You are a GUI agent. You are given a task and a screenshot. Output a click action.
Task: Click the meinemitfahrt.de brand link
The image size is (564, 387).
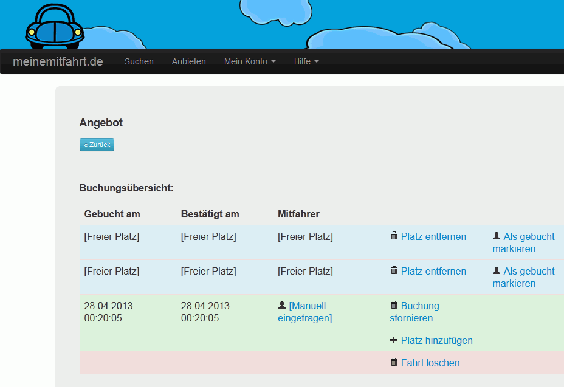coord(58,61)
